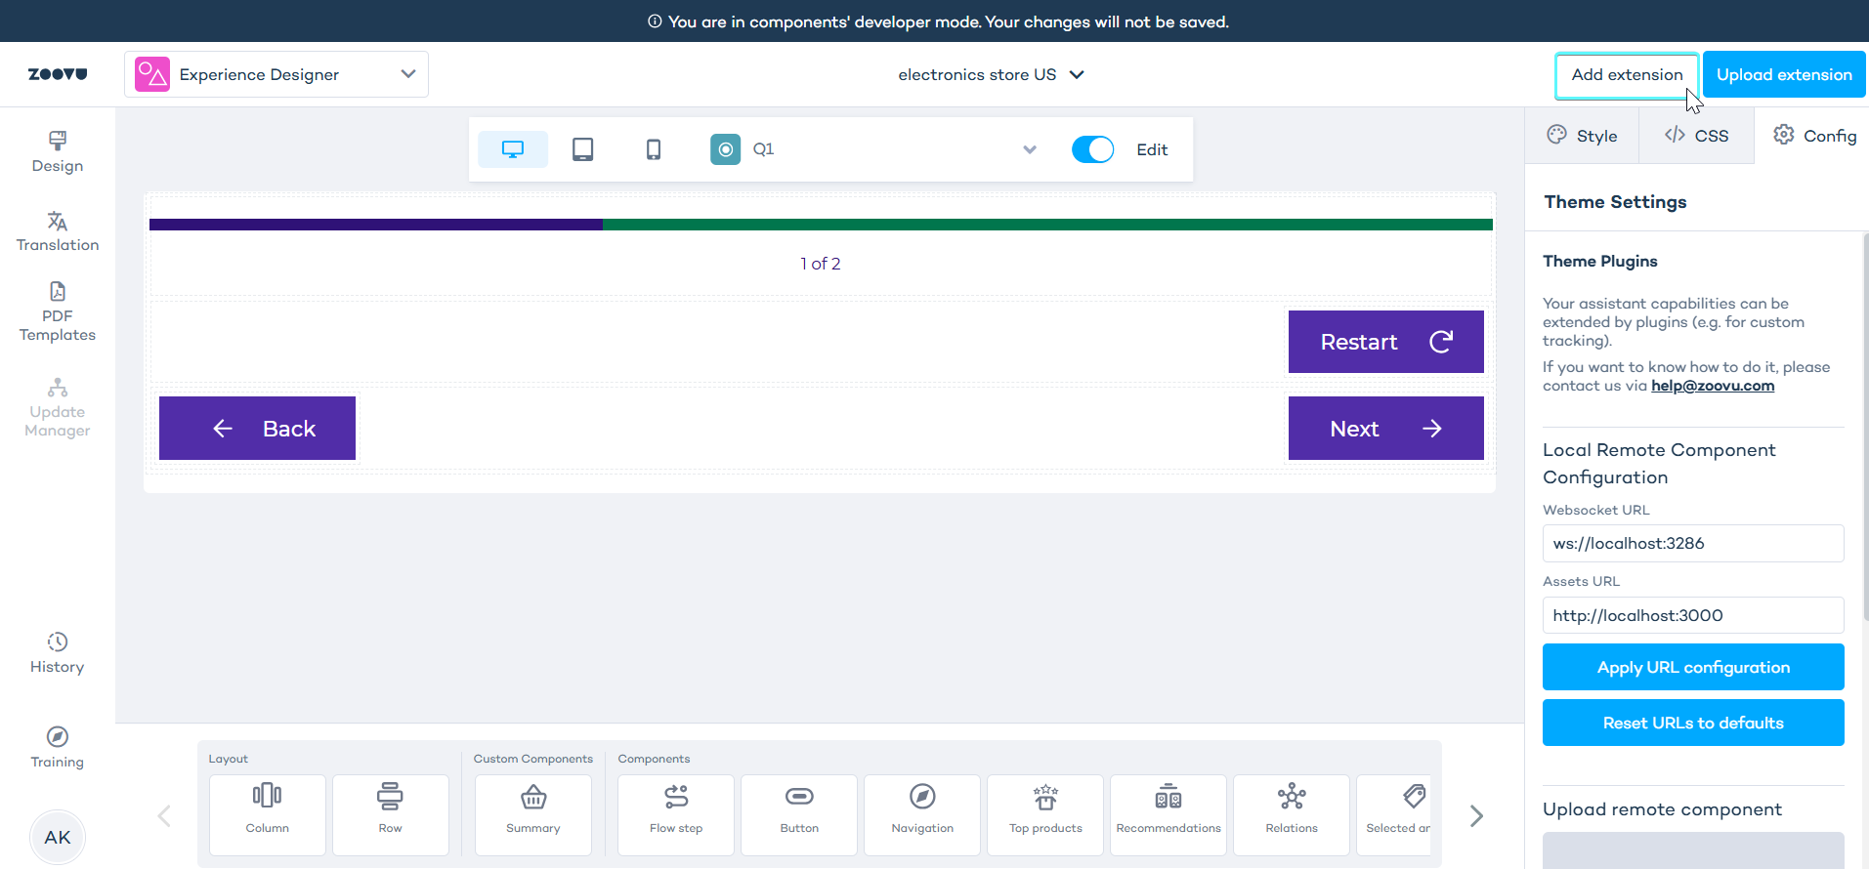The width and height of the screenshot is (1869, 869).
Task: Select the Navigation component
Action: 922,815
